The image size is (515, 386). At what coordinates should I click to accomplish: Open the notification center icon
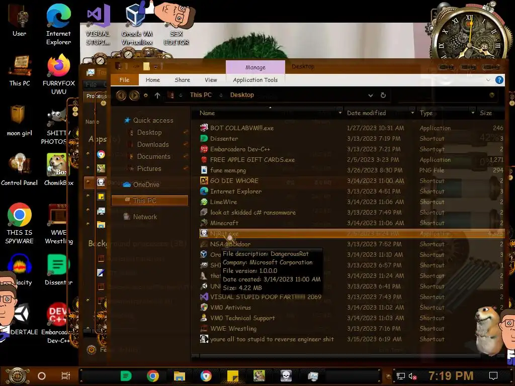point(493,376)
